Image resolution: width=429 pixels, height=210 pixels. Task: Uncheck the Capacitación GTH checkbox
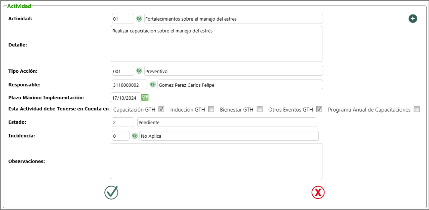(161, 109)
